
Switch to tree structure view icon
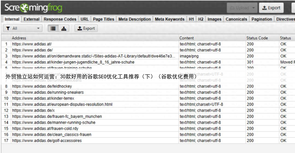(63, 28)
